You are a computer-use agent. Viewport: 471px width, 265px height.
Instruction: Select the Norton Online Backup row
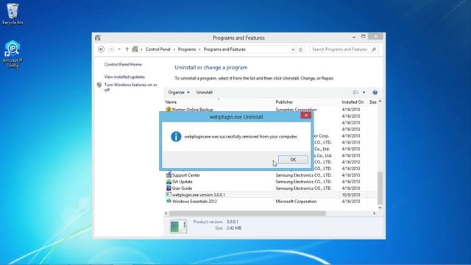270,110
